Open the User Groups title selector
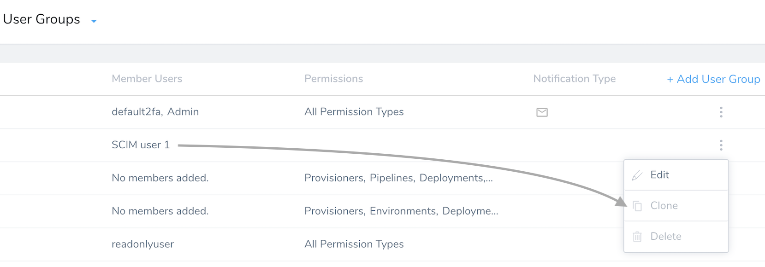 tap(42, 19)
